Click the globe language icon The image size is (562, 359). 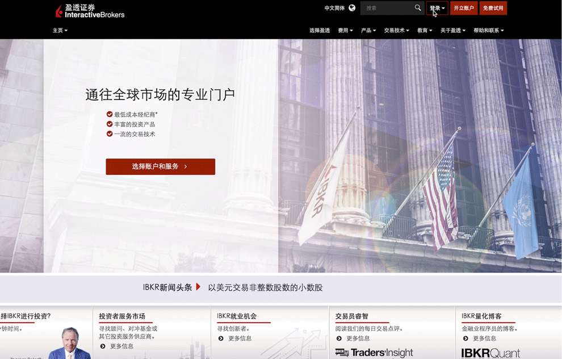point(352,8)
